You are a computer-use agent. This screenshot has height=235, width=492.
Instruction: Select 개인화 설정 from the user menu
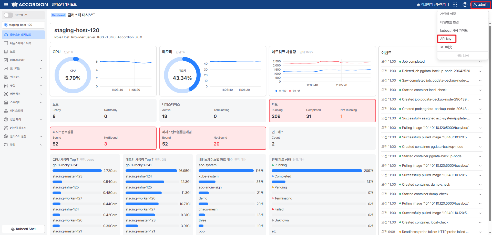coord(448,14)
